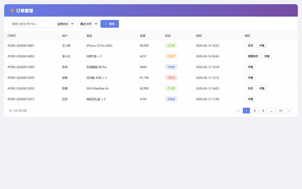Click the 用户 column header

[x=65, y=36]
